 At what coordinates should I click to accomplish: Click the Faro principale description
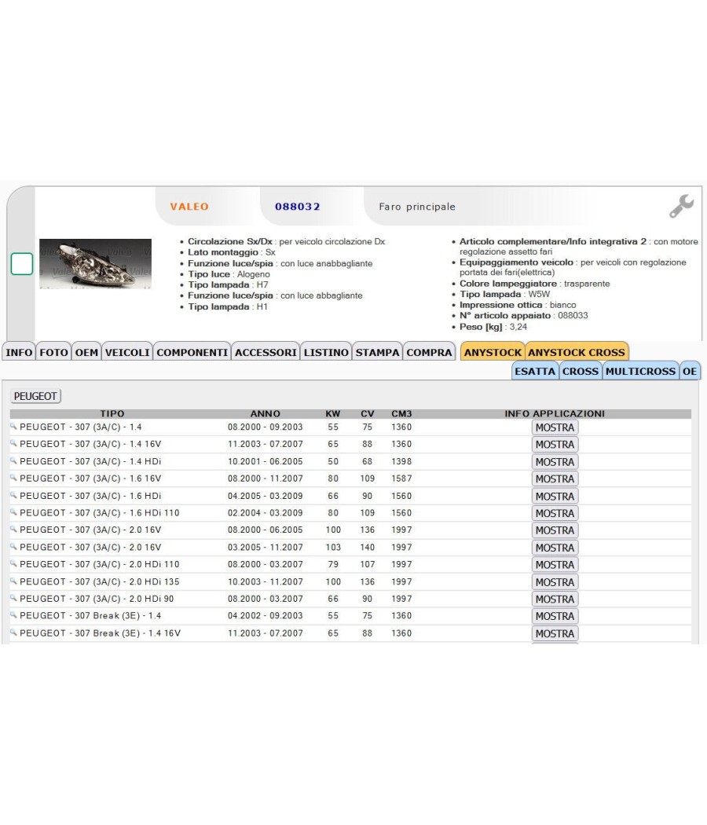pos(417,206)
